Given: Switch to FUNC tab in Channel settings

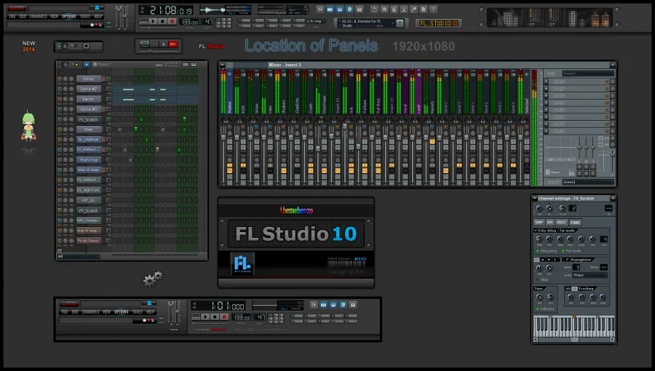Looking at the screenshot, I should (575, 223).
